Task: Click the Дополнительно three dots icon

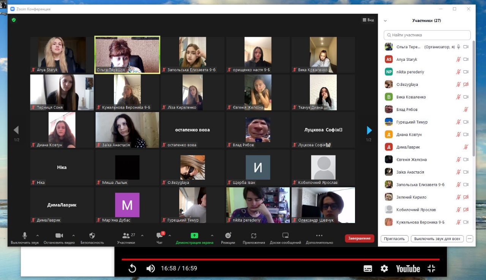Action: 319,236
